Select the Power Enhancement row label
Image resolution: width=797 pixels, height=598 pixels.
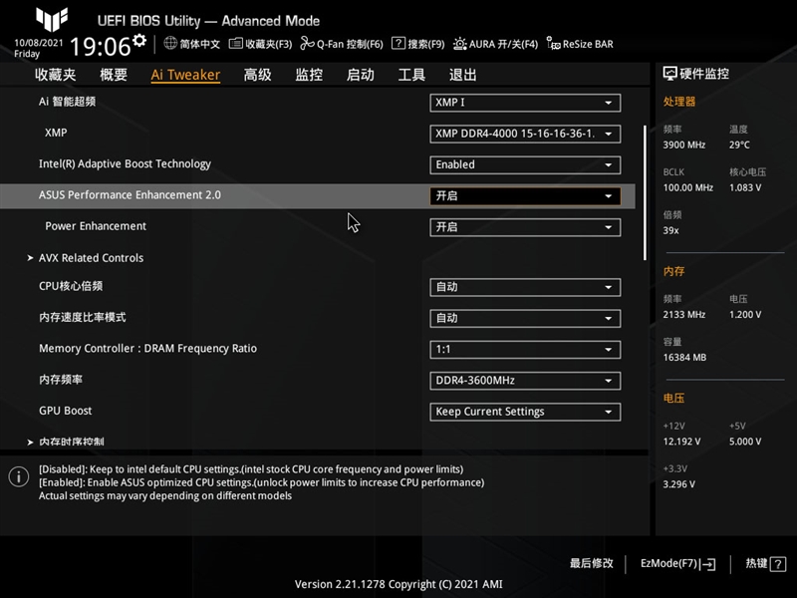96,226
